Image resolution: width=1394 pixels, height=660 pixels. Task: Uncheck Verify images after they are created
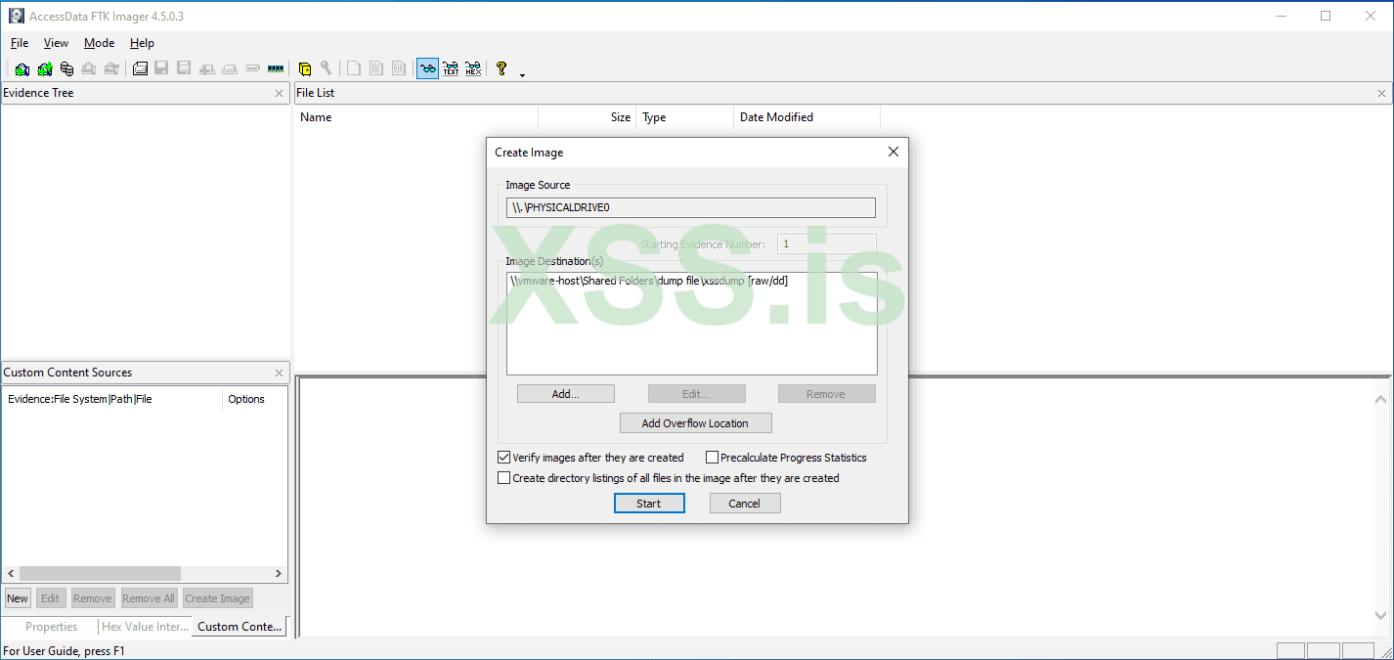coord(503,457)
